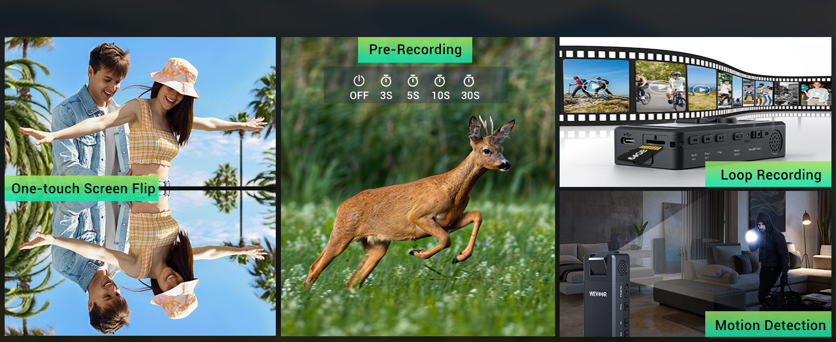Image resolution: width=836 pixels, height=342 pixels.
Task: Click the 3S stopwatch icon
Action: pos(387,80)
